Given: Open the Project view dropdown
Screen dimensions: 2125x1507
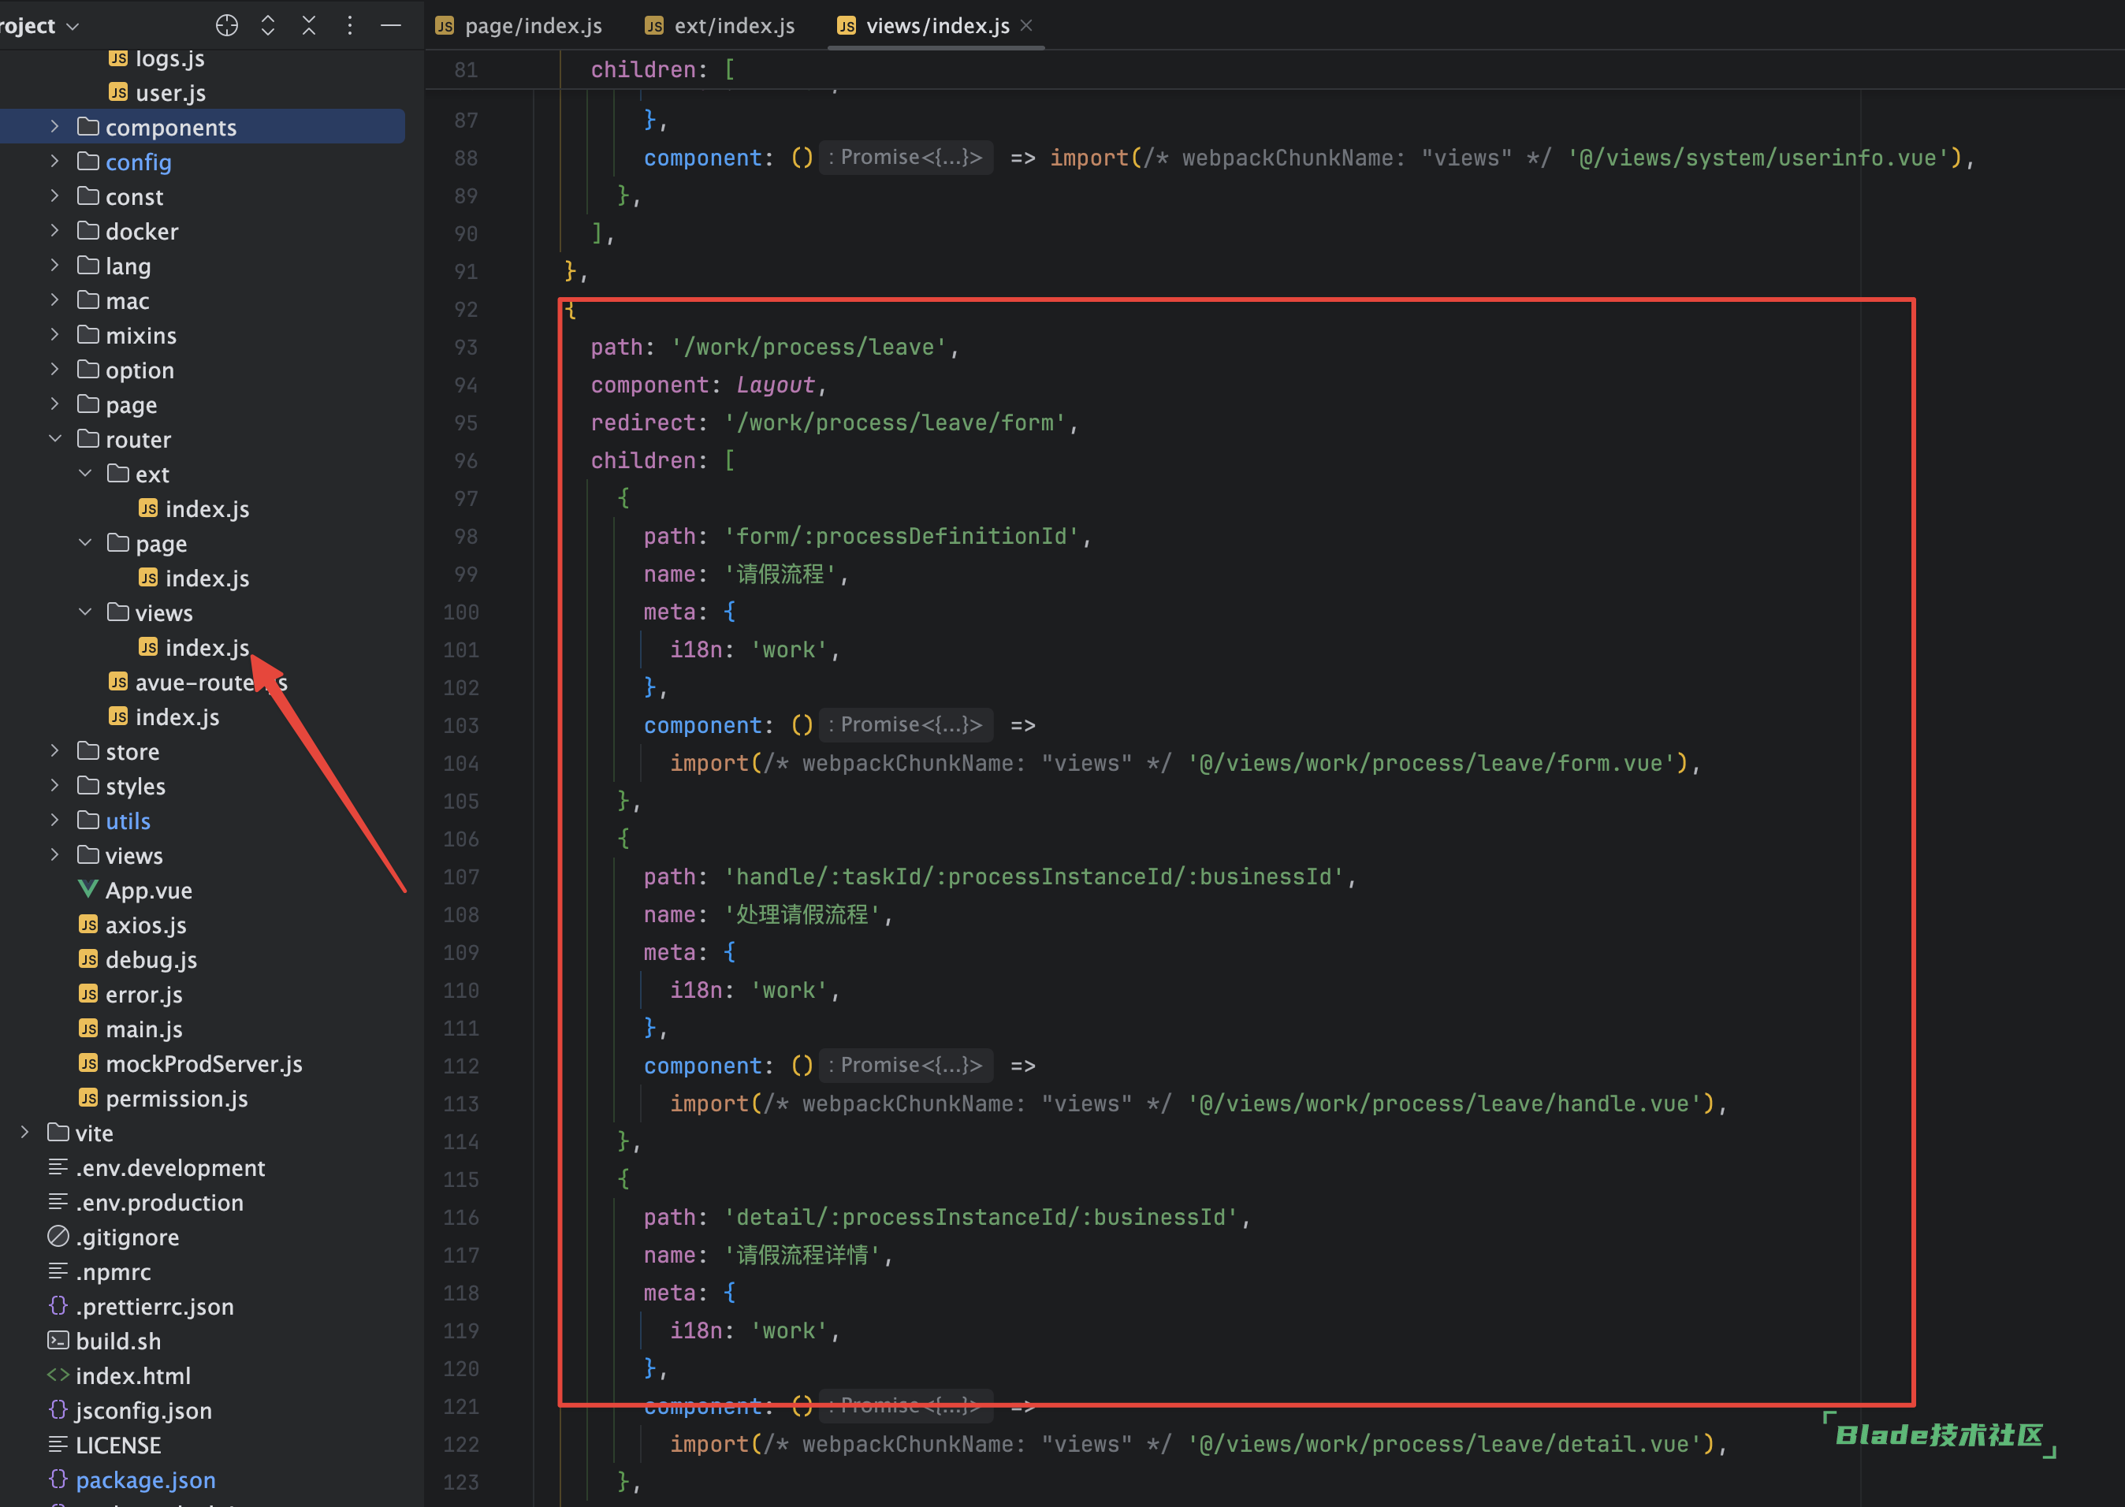Looking at the screenshot, I should pyautogui.click(x=40, y=26).
